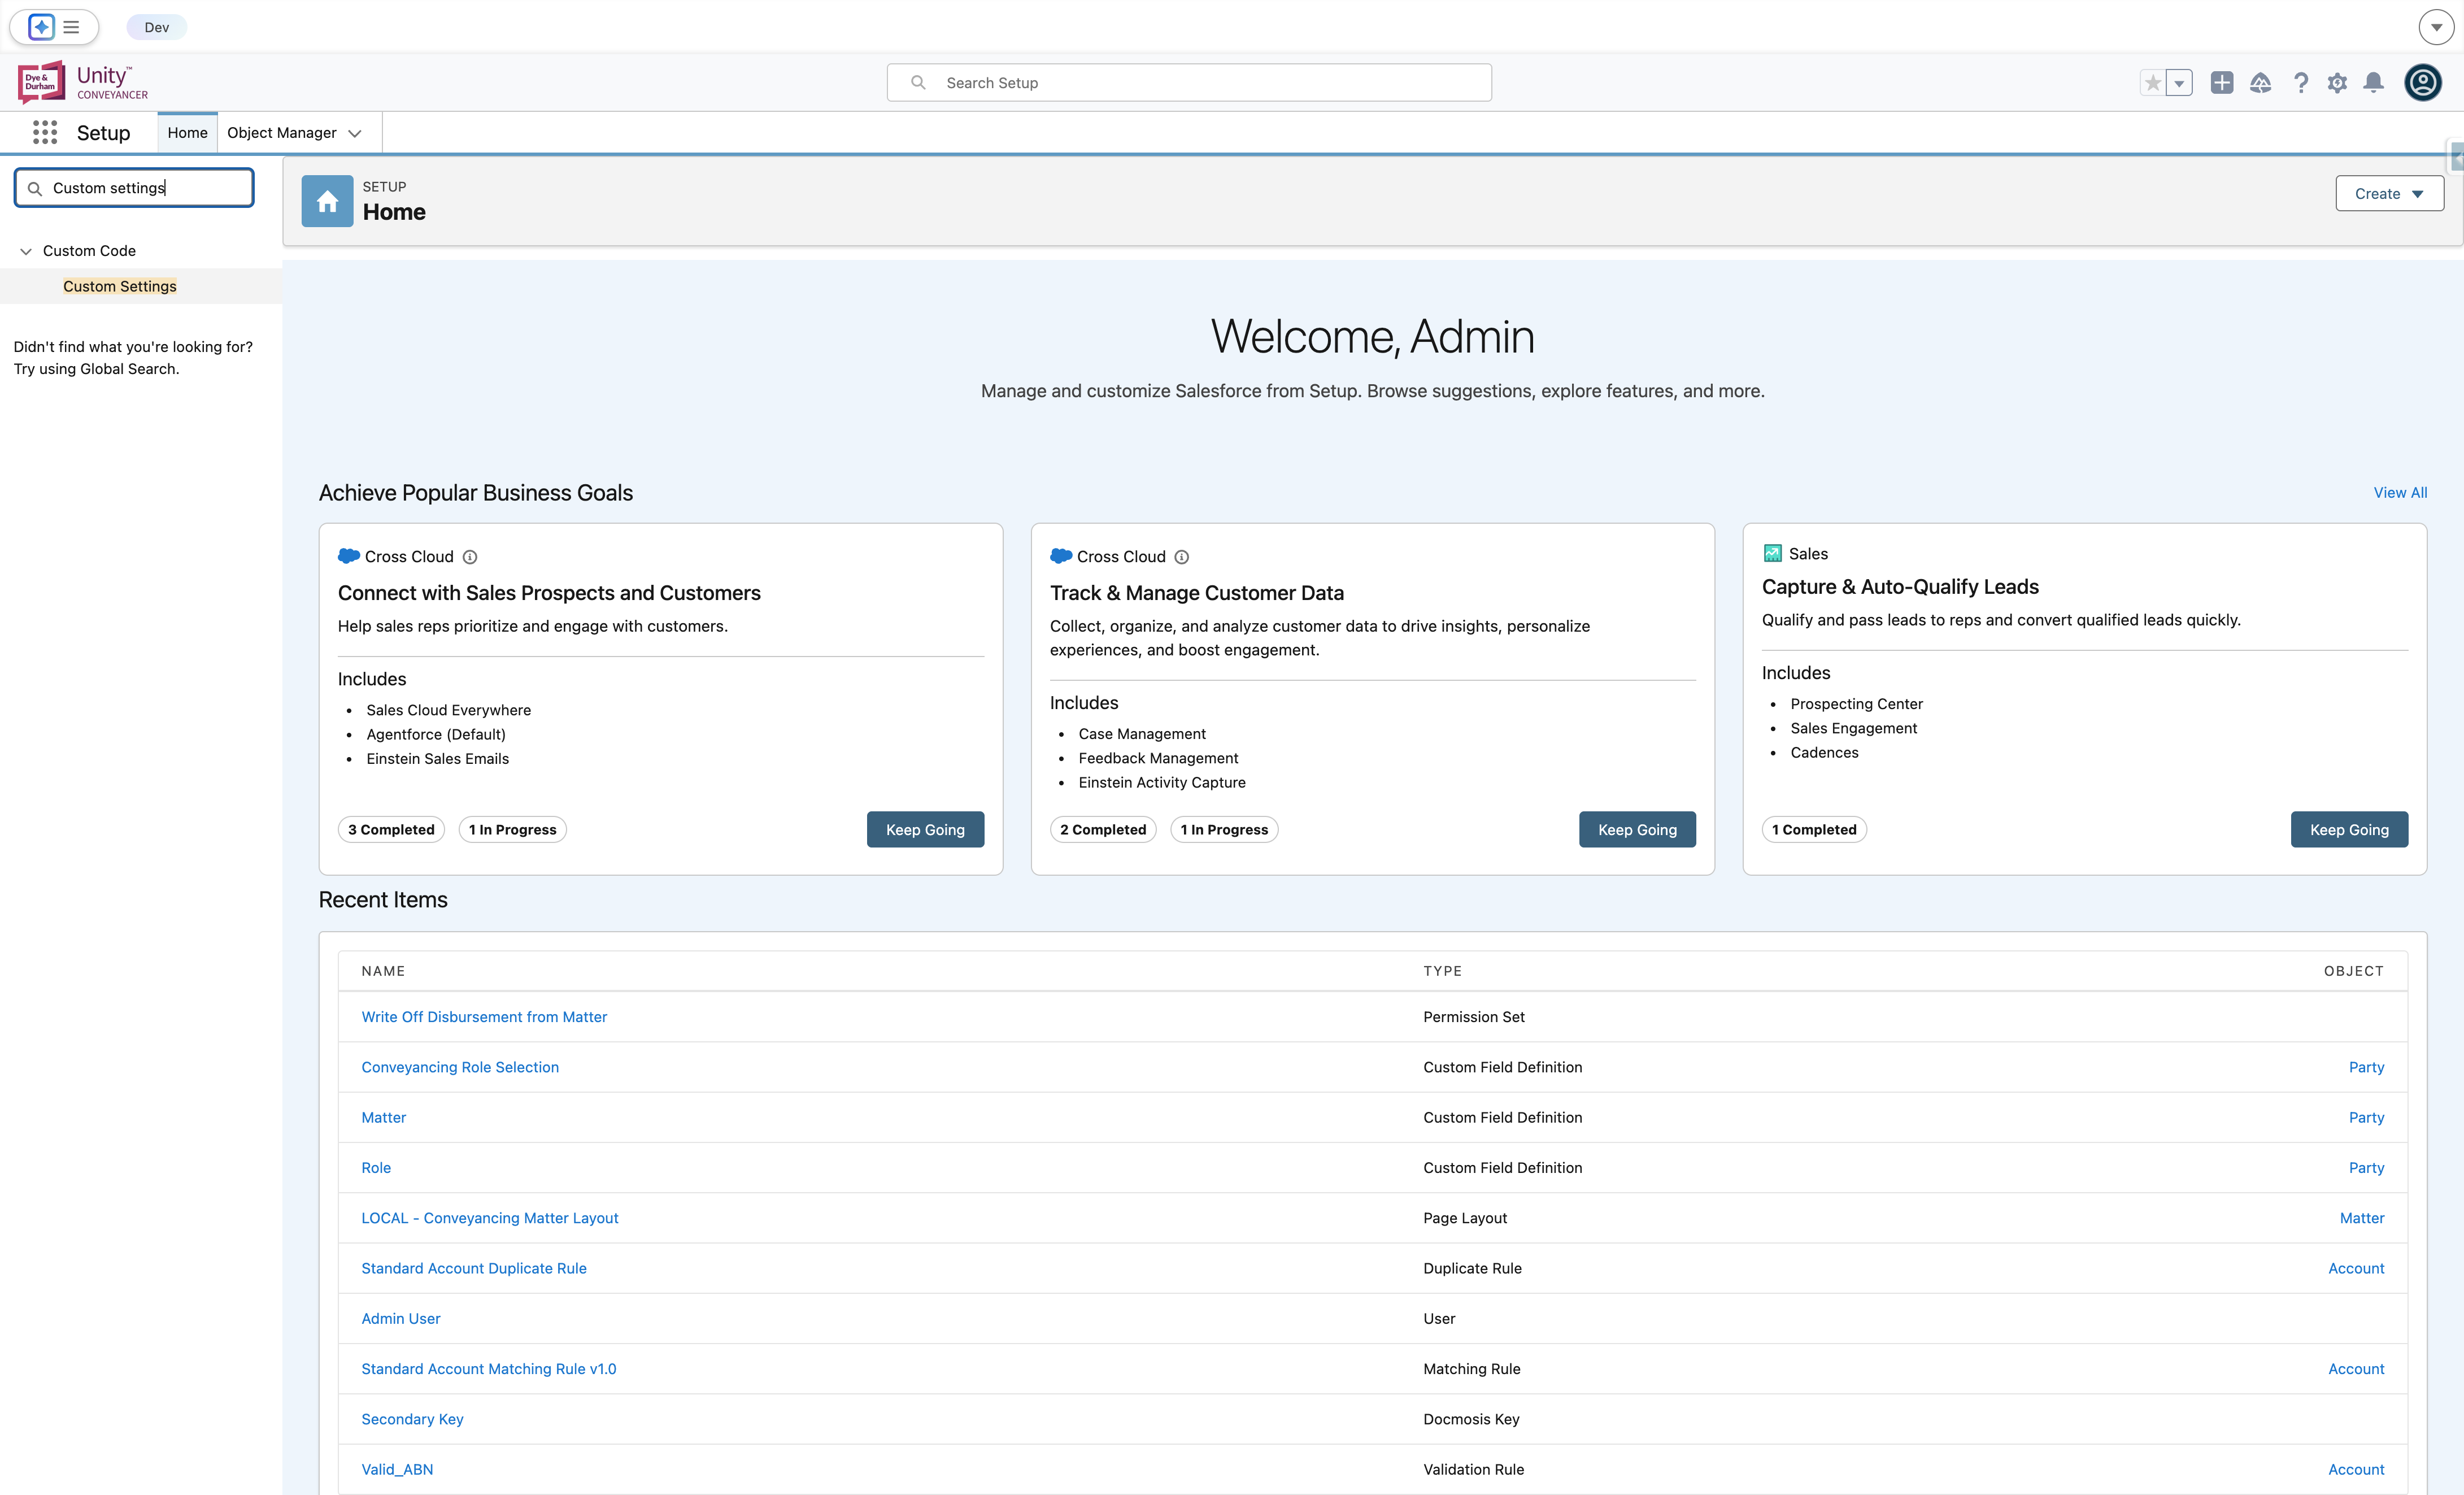Open the App Launcher dots grid

pos(45,132)
